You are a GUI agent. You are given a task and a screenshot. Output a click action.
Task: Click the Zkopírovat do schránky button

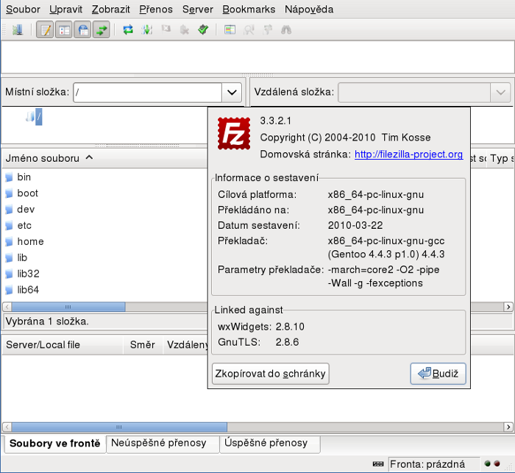(271, 374)
